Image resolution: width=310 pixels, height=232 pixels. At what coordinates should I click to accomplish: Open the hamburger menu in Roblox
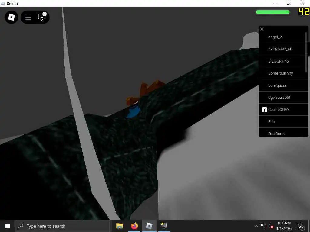click(x=28, y=17)
